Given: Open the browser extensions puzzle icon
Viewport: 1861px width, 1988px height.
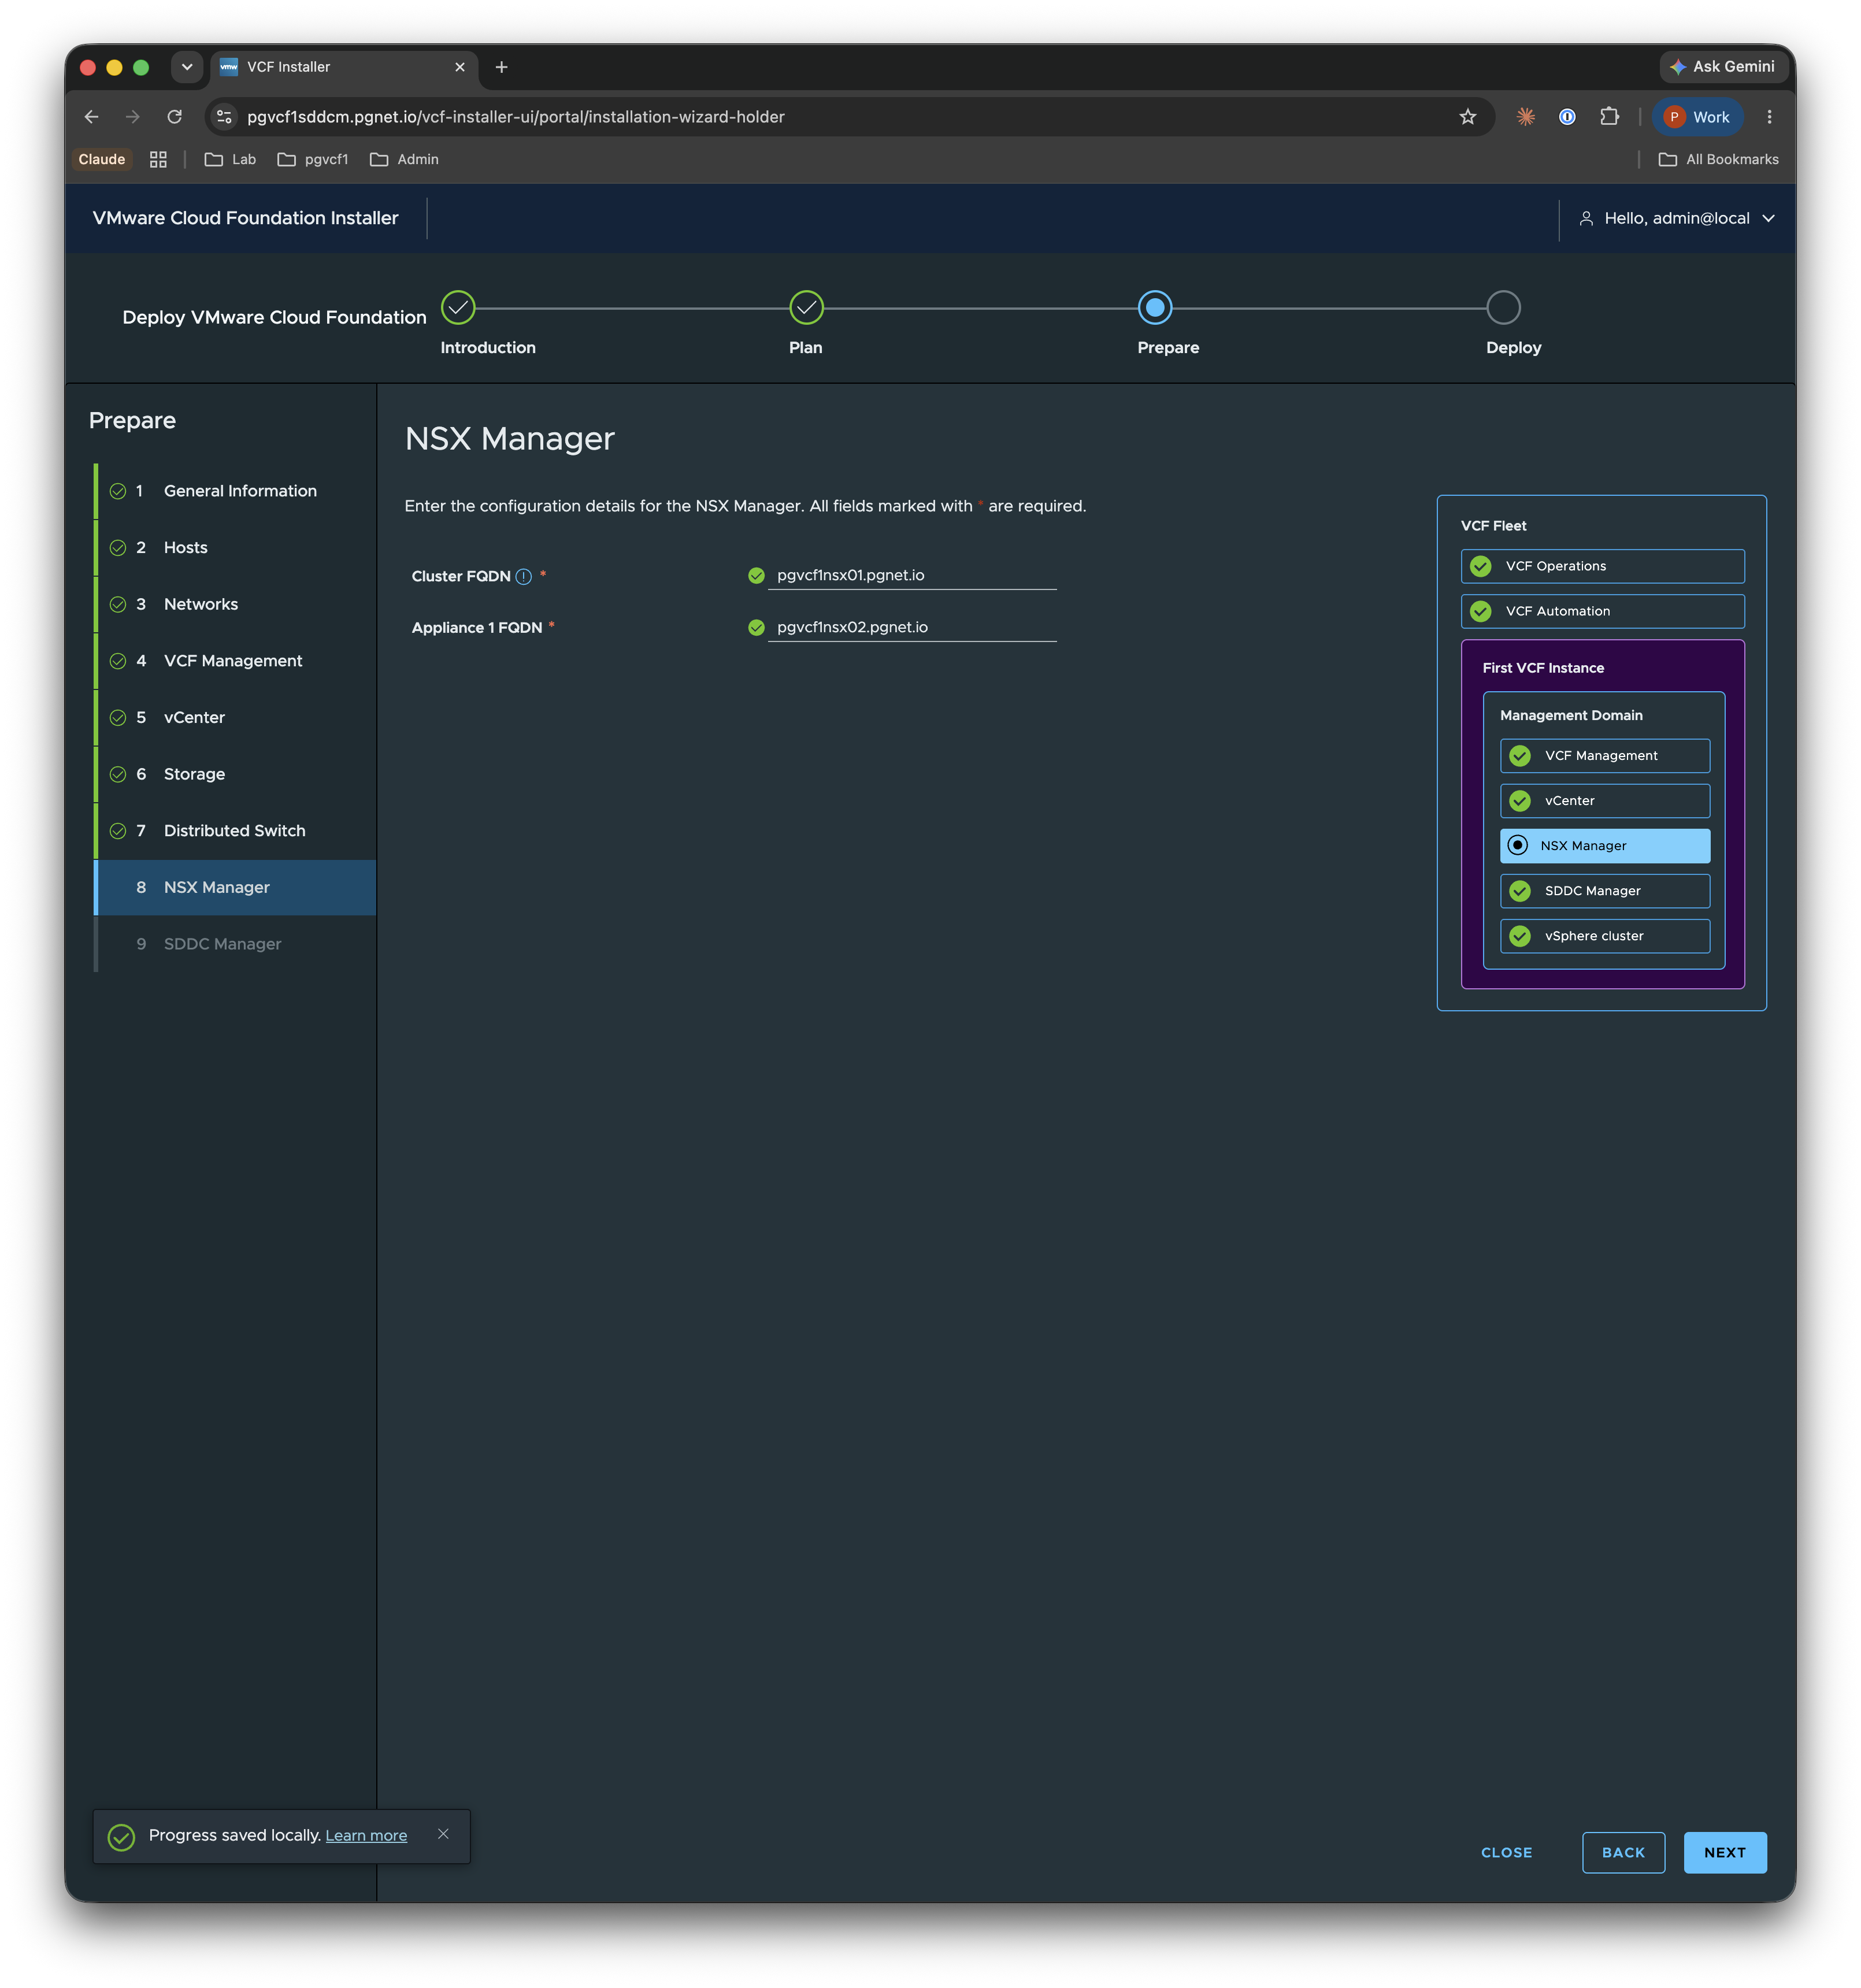Looking at the screenshot, I should [x=1609, y=117].
